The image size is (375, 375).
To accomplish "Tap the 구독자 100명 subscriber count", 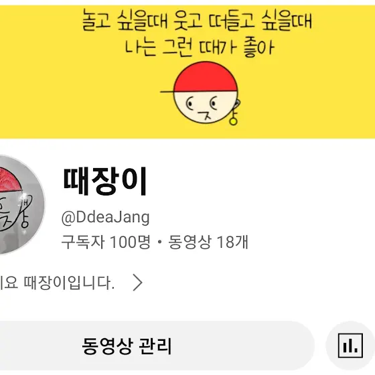I will point(106,242).
